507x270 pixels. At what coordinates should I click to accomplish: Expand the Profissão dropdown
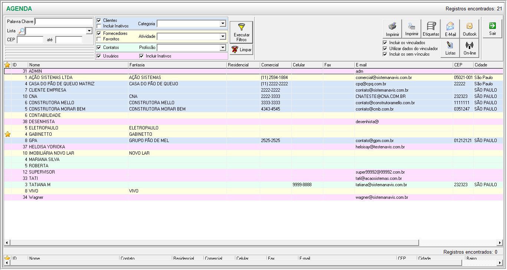[223, 47]
